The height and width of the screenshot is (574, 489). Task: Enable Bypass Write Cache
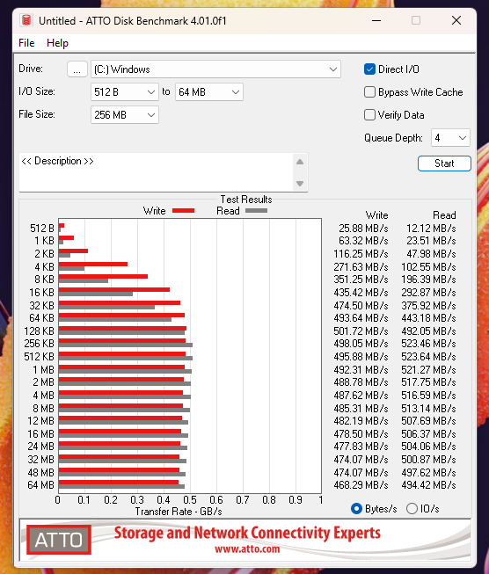(x=369, y=92)
